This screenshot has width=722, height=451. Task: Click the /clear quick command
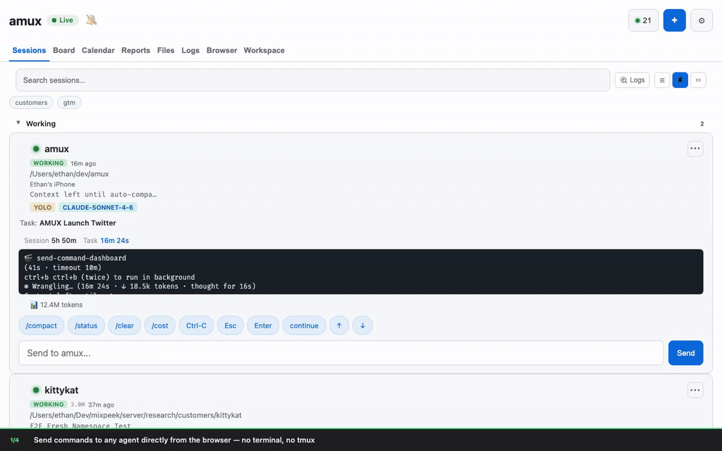coord(124,326)
